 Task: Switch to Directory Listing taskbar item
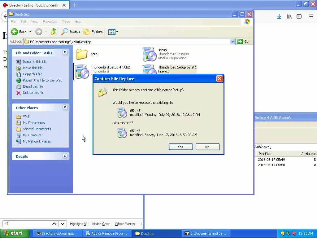57,233
